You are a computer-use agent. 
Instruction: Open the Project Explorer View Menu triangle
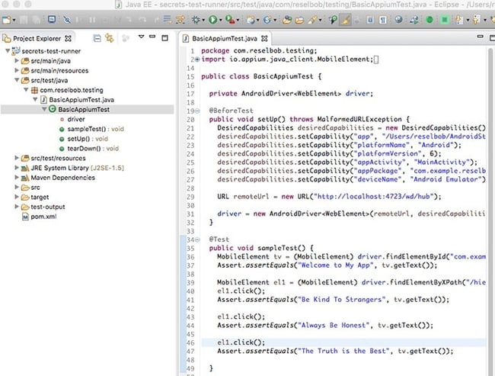pyautogui.click(x=141, y=37)
